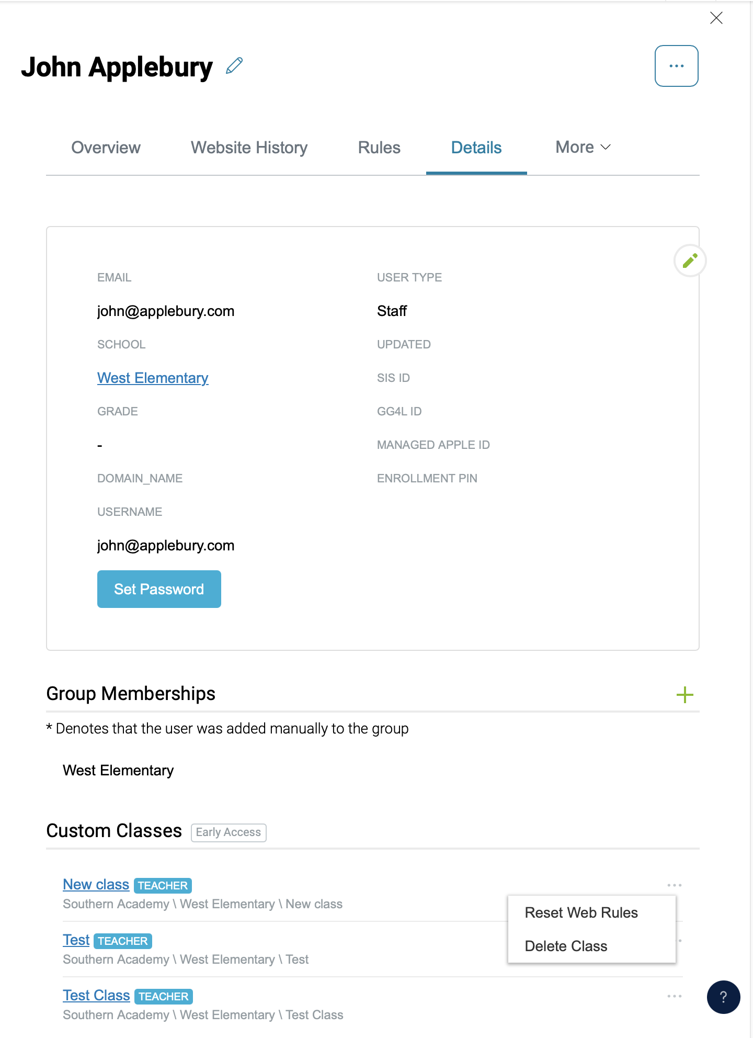The image size is (753, 1038).
Task: Open the New class custom class
Action: [x=96, y=884]
